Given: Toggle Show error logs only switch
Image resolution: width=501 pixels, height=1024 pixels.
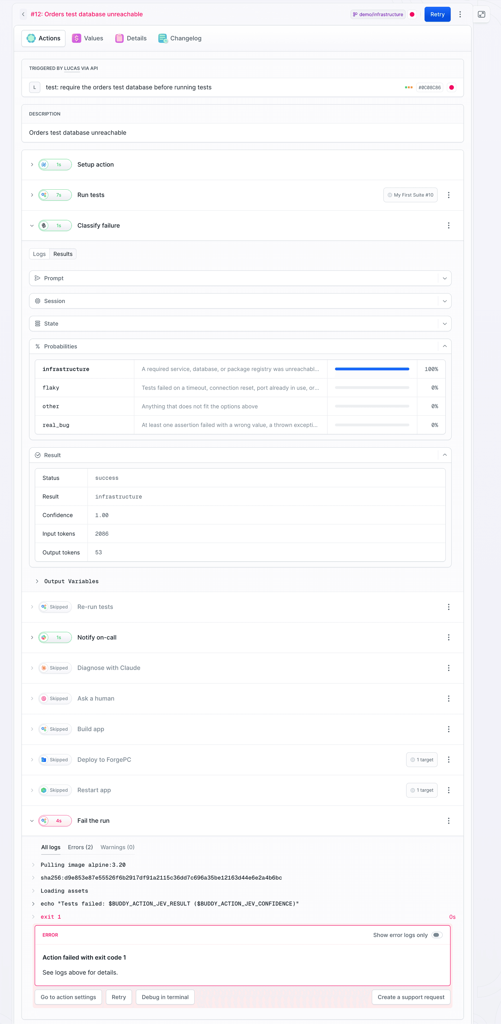Looking at the screenshot, I should pos(437,935).
